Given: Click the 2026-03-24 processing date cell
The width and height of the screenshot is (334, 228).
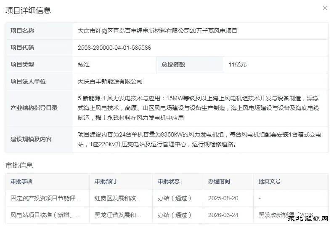Looking at the screenshot, I should pos(223,215).
